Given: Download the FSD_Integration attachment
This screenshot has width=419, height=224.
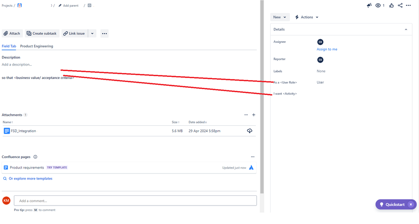Looking at the screenshot, I should [x=249, y=131].
